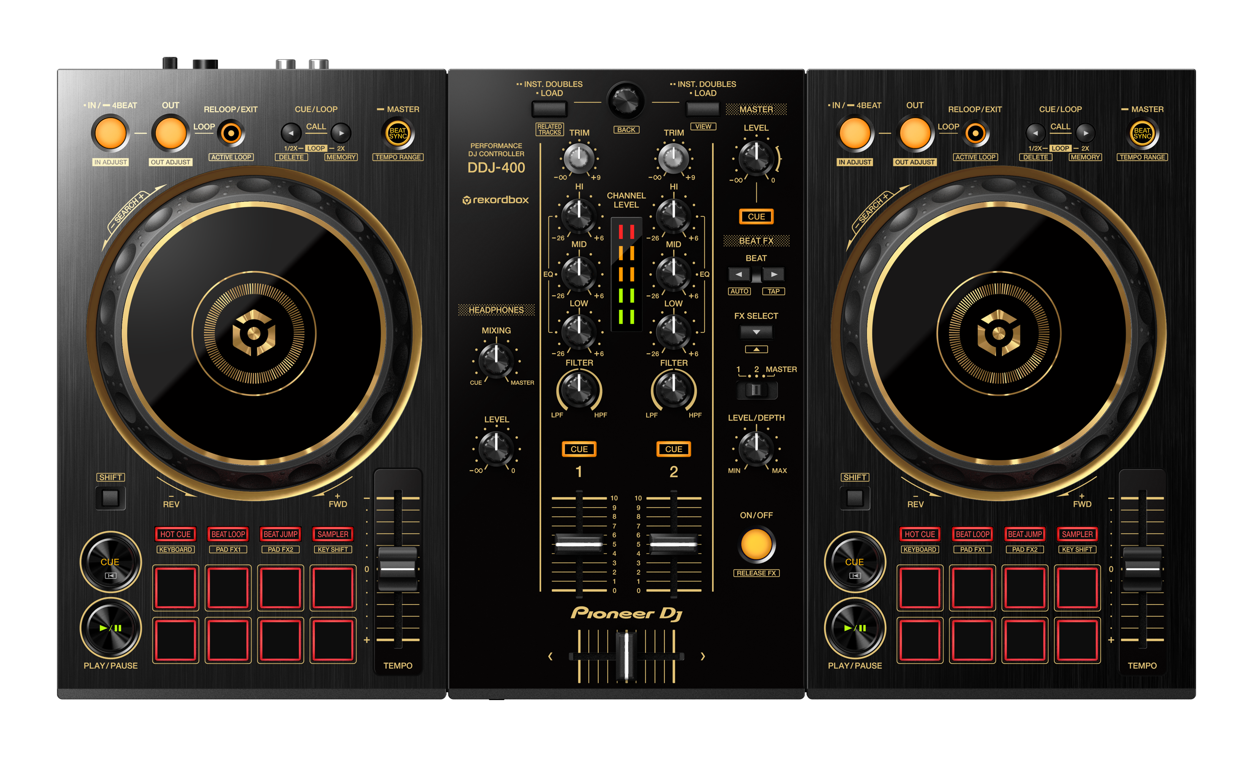Select Hot Cue pad mode on left deck
This screenshot has height=757, width=1253.
(175, 534)
